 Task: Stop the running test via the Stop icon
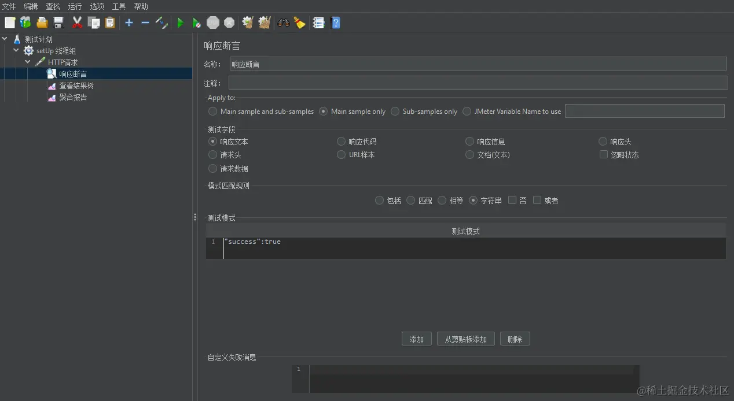tap(212, 23)
